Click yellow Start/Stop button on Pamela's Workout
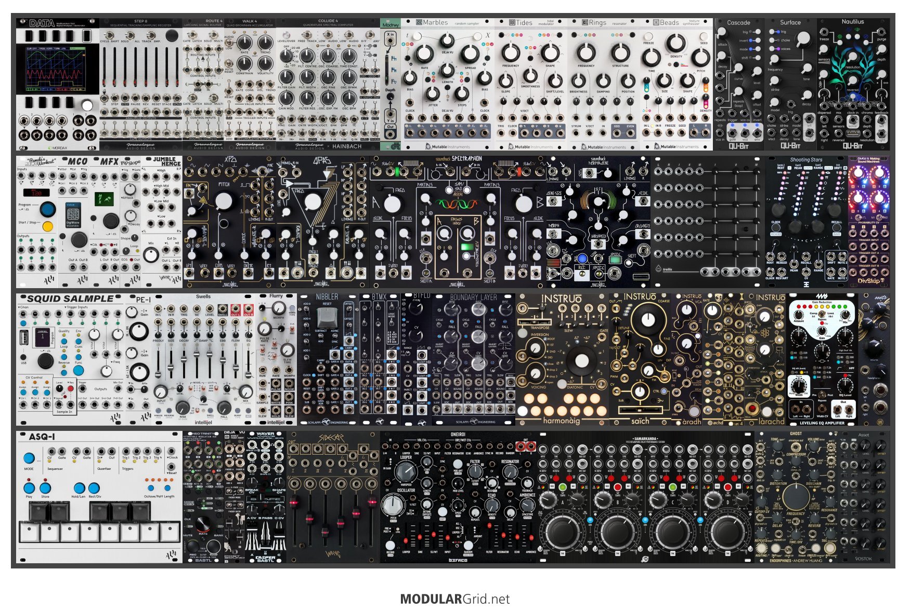This screenshot has height=610, width=911. [x=47, y=226]
